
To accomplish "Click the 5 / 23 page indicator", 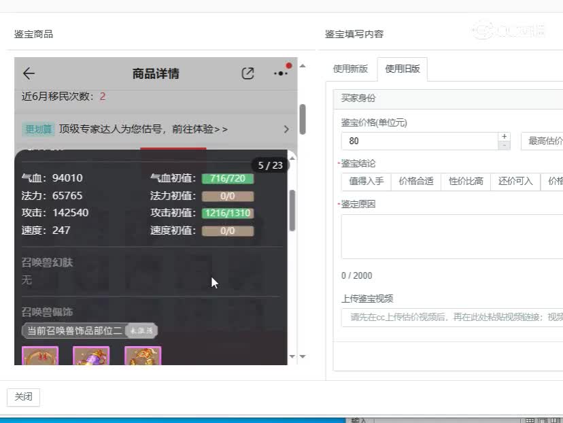I will coord(270,165).
